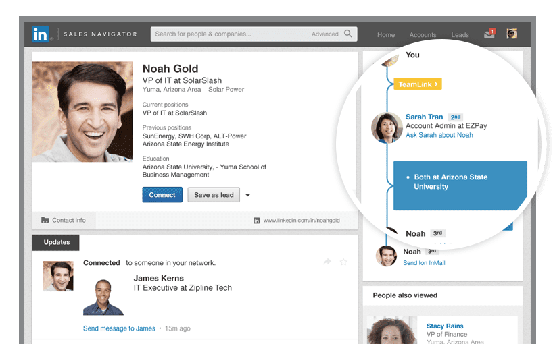Click 'IT Executive at Zipline Tech' text

pyautogui.click(x=183, y=288)
